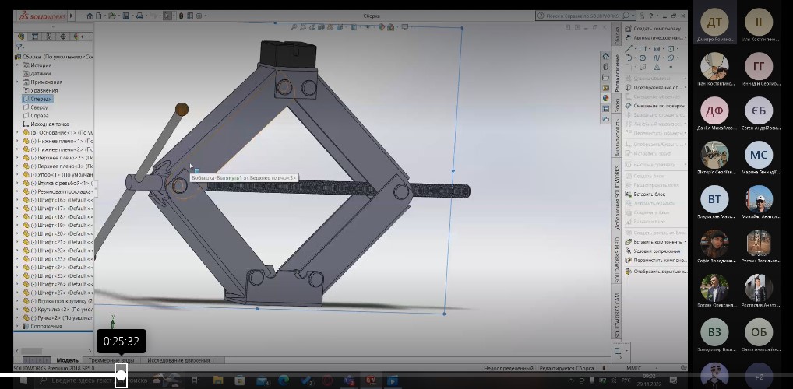Click the Save icon in top toolbar
793x389 pixels.
coord(126,16)
